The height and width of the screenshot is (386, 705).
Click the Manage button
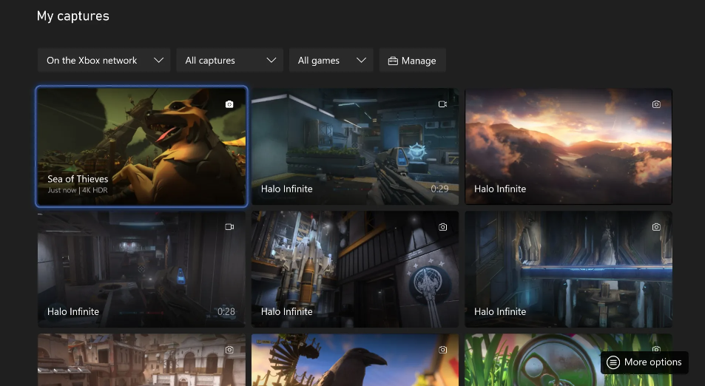[412, 60]
